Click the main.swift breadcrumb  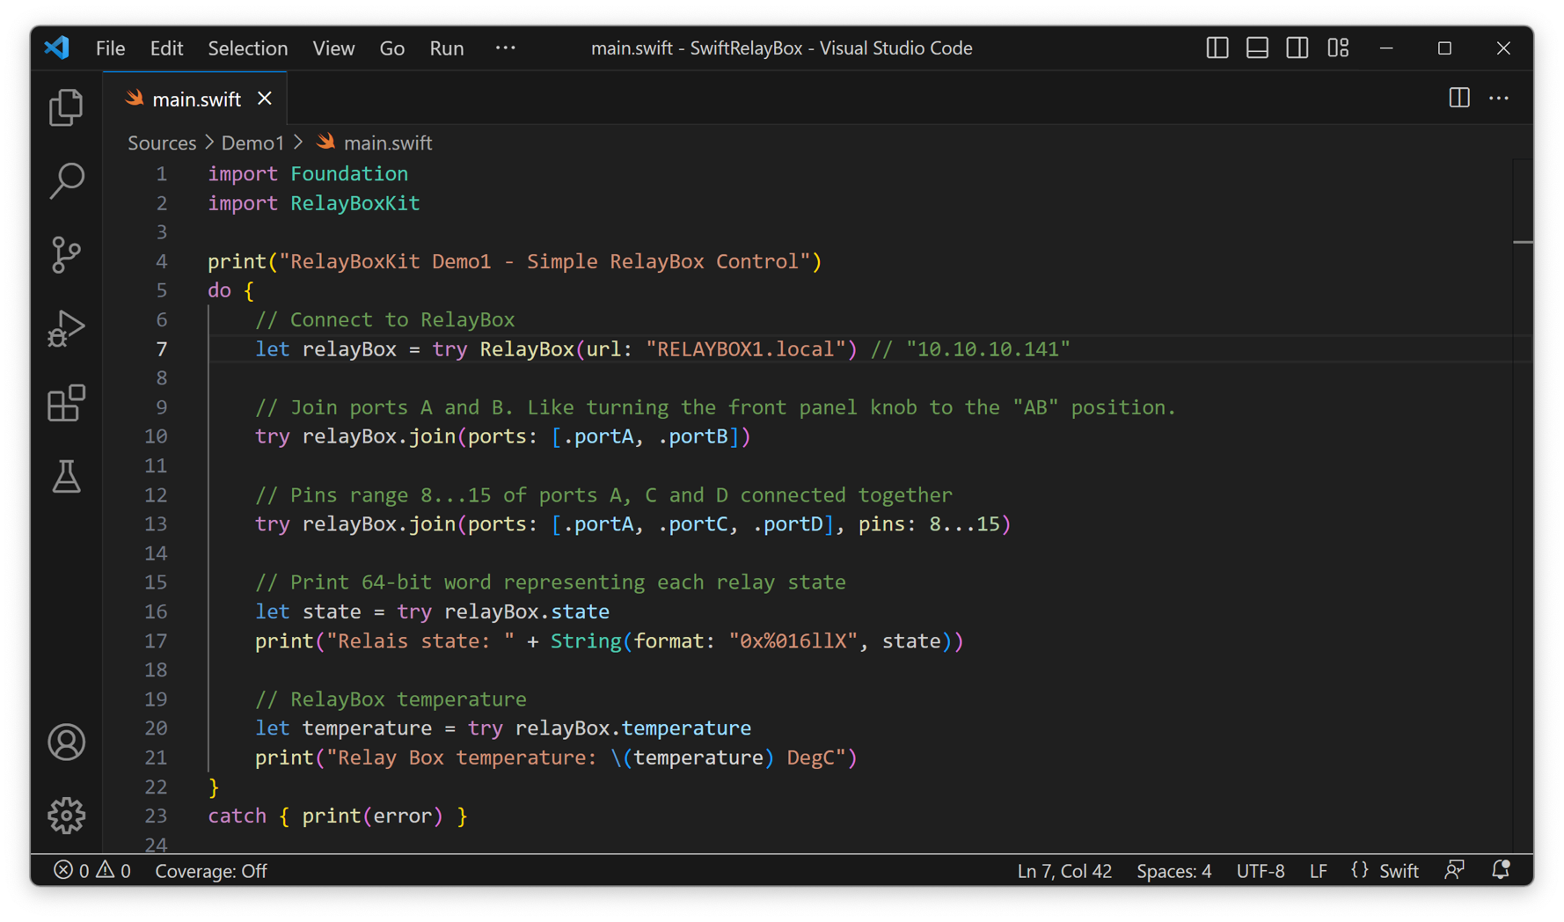pyautogui.click(x=387, y=143)
